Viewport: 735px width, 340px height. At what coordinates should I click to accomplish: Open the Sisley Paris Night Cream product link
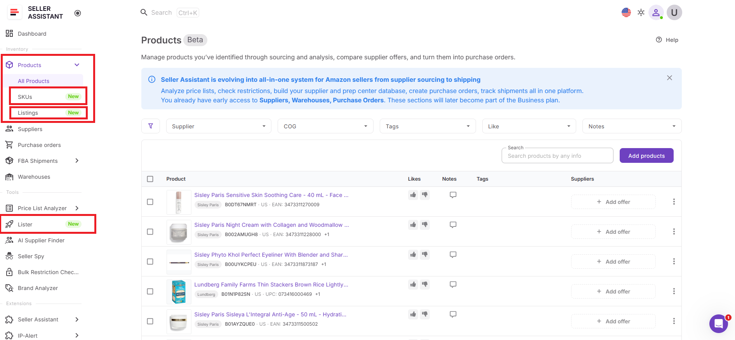(271, 225)
